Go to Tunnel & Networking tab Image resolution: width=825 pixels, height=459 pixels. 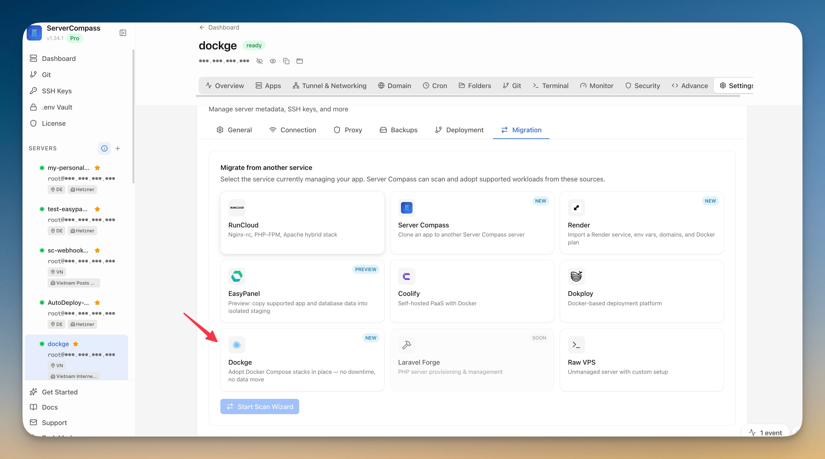[330, 86]
